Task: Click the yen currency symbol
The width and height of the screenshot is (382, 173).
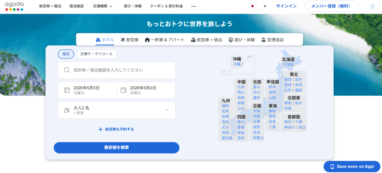Action: pyautogui.click(x=264, y=6)
